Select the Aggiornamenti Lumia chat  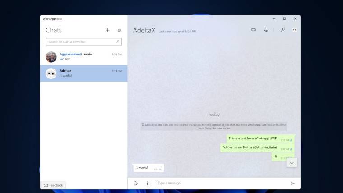click(83, 56)
